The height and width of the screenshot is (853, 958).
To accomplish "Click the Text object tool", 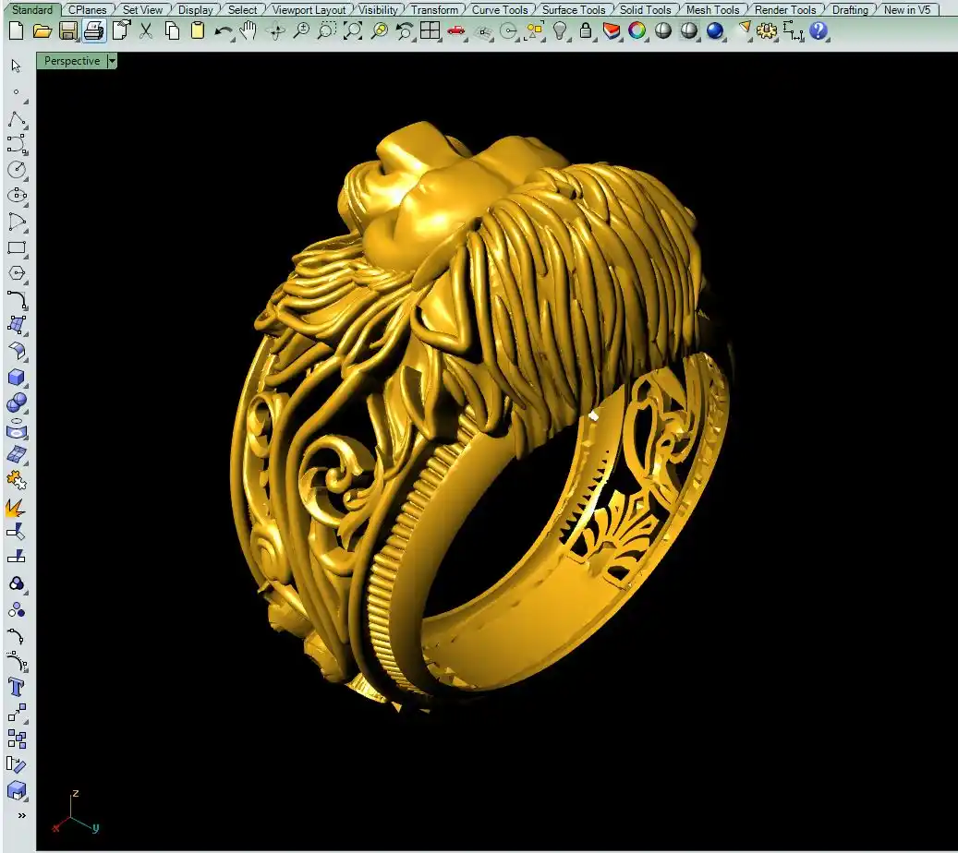I will pos(17,687).
